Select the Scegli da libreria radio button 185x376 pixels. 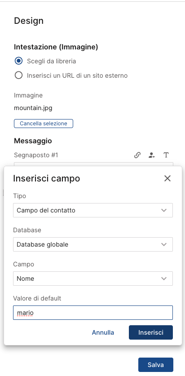click(18, 61)
